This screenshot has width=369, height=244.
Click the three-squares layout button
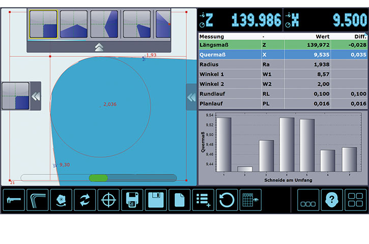308,200
